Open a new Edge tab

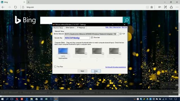(28, 2)
